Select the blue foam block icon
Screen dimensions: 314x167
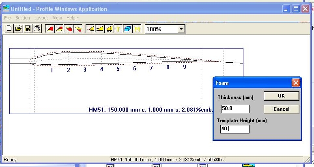[x=128, y=29]
